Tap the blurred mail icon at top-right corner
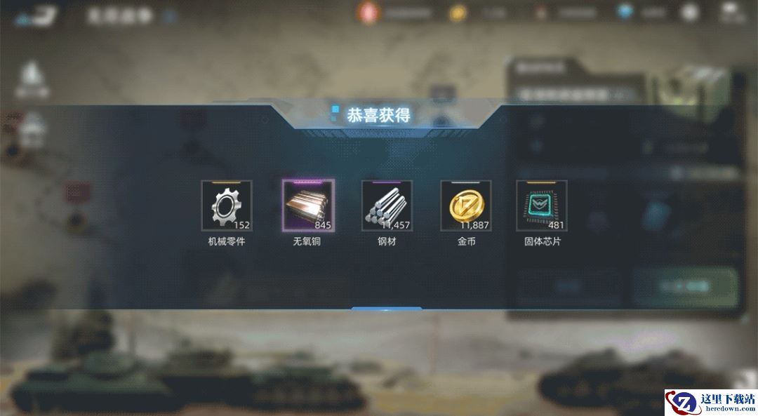 (x=732, y=12)
